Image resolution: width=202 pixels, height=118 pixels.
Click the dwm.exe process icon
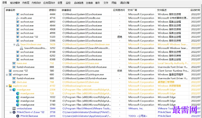14,82
